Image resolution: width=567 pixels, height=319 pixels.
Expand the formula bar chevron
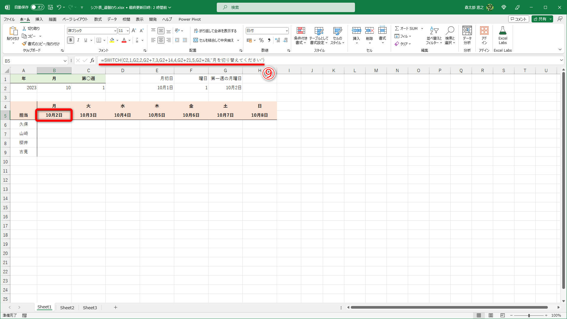[x=561, y=60]
